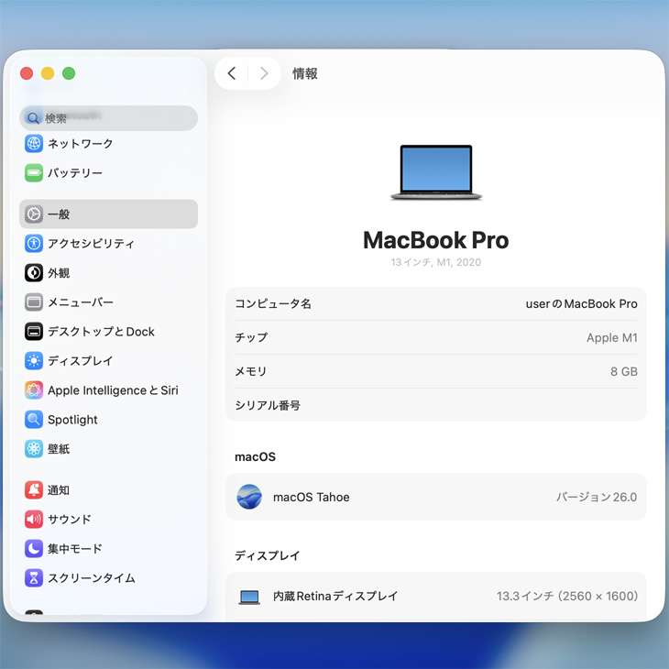
Task: Click the Desktop & Dock icon
Action: coord(34,332)
